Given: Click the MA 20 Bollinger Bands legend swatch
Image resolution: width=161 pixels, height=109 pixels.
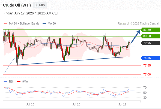Looking at the screenshot, I should (5, 24).
